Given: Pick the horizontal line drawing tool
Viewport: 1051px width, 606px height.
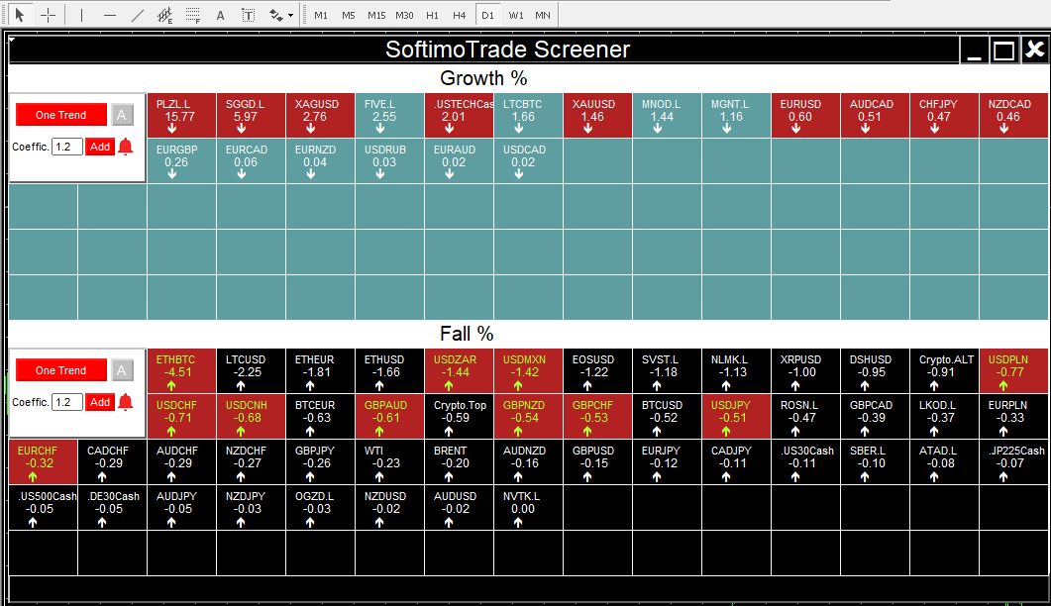Looking at the screenshot, I should coord(109,15).
